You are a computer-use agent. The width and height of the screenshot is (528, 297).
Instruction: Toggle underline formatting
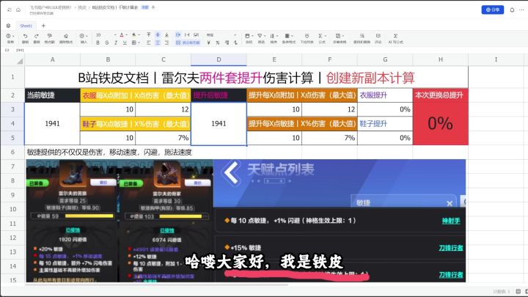point(125,43)
